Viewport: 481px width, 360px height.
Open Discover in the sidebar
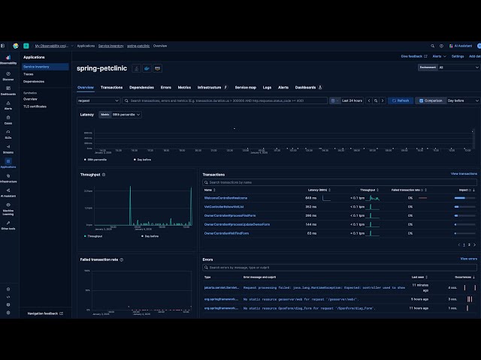coord(8,76)
